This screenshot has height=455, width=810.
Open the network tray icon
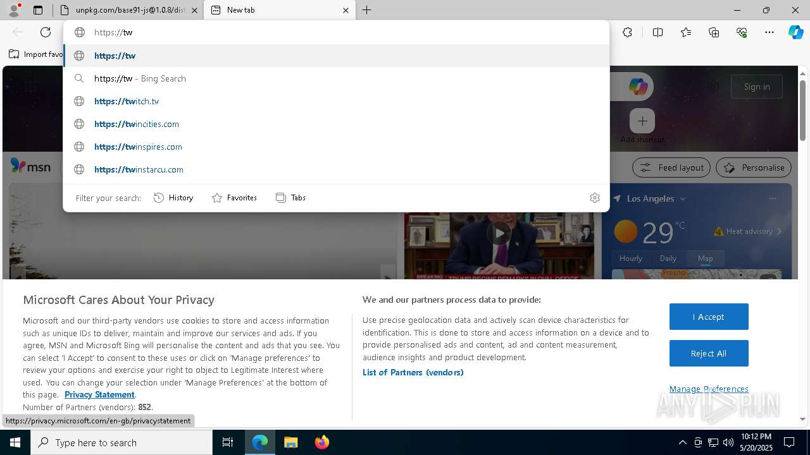713,442
